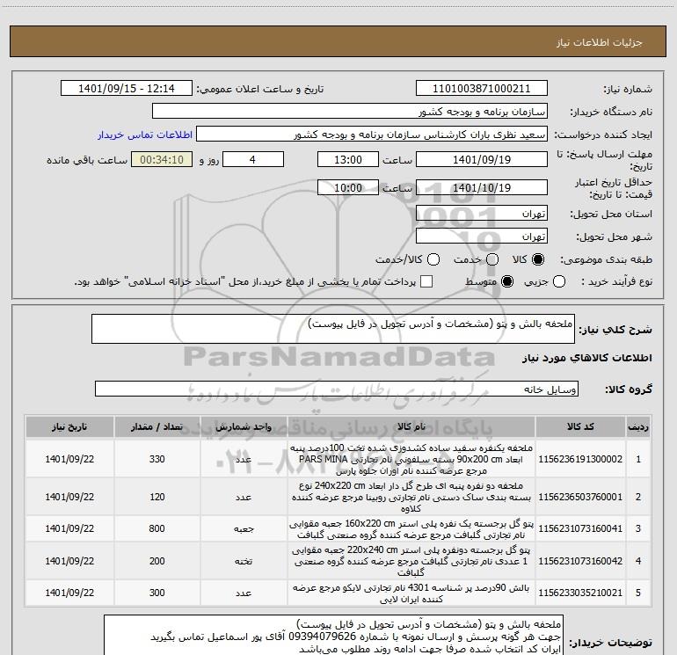Select the کالا radio button
Image resolution: width=677 pixels, height=655 pixels.
pyautogui.click(x=538, y=259)
